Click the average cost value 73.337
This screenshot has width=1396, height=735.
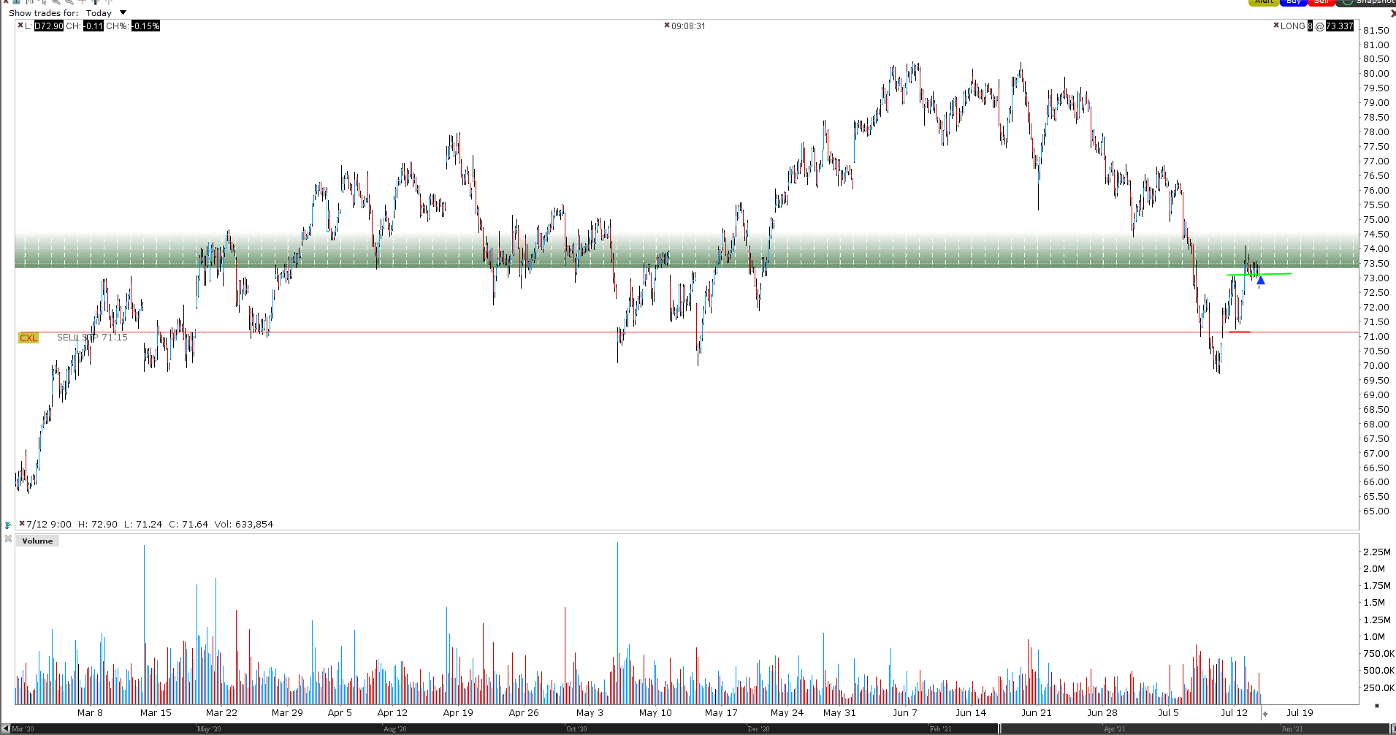pos(1340,26)
